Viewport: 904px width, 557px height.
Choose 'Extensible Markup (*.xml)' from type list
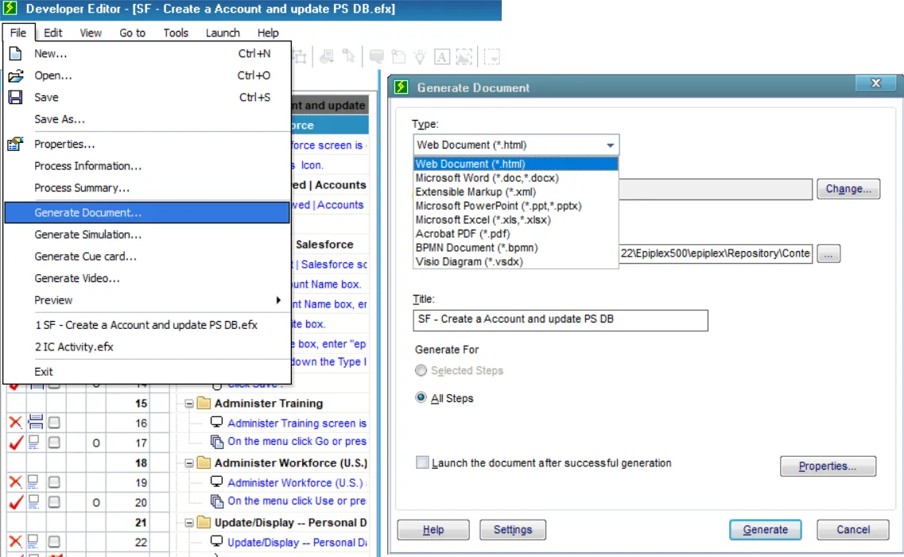515,191
